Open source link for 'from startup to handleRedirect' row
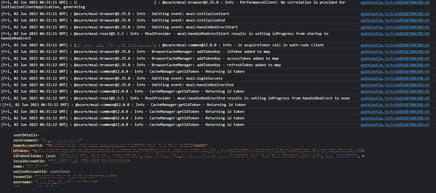 pyautogui.click(x=395, y=34)
